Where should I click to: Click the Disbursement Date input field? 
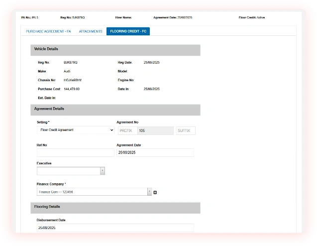click(115, 228)
